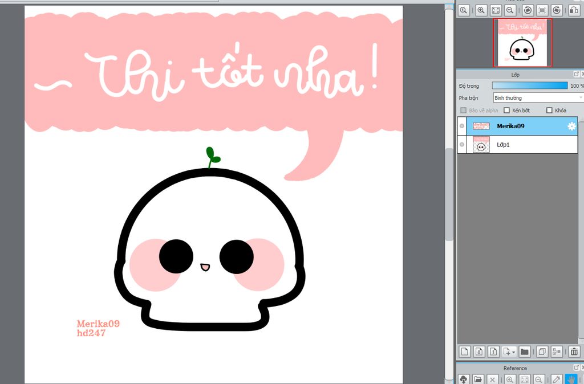The height and width of the screenshot is (384, 584).
Task: Click the Merika09 layer thumbnail
Action: [481, 126]
